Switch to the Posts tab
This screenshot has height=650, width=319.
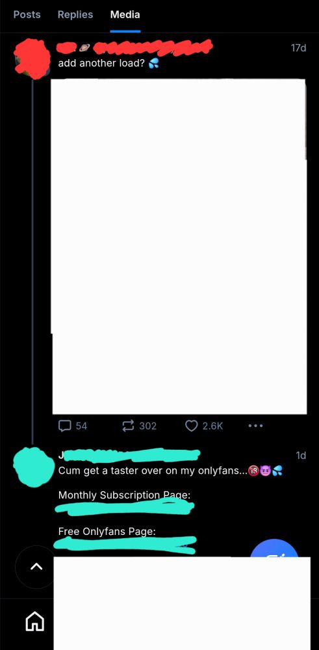coord(27,14)
